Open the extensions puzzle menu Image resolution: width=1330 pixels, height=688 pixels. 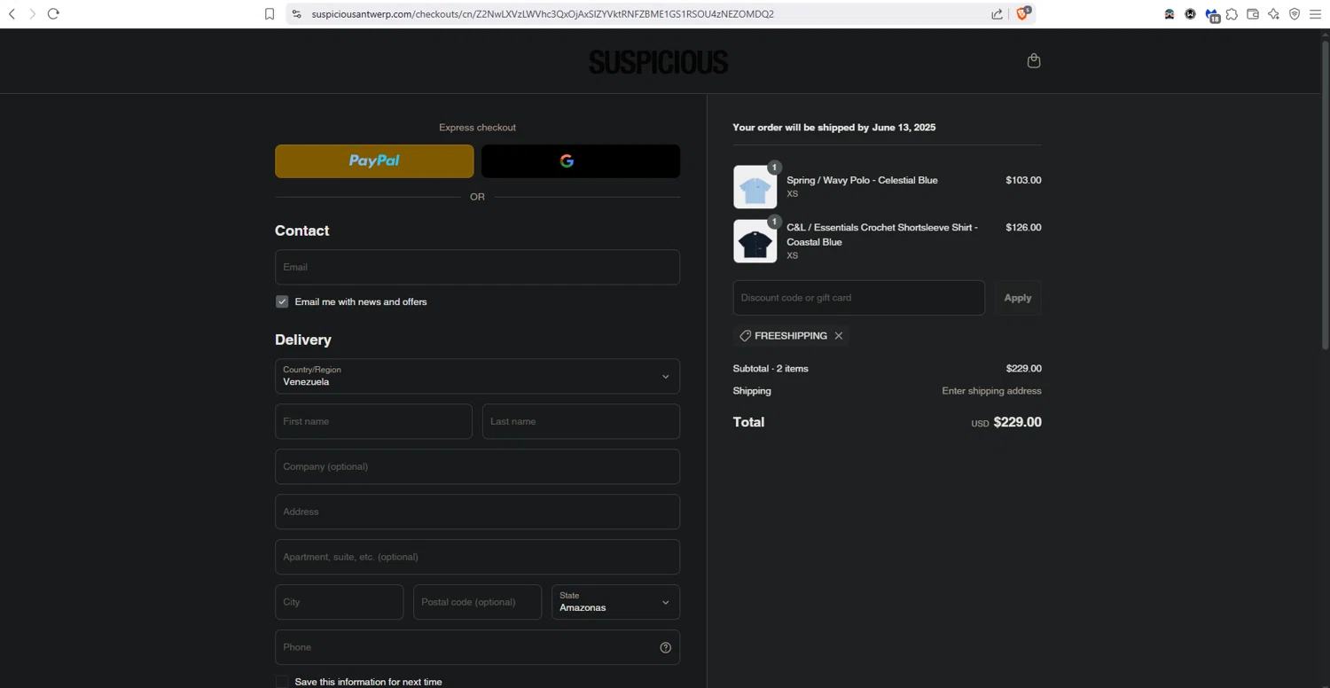(1232, 14)
